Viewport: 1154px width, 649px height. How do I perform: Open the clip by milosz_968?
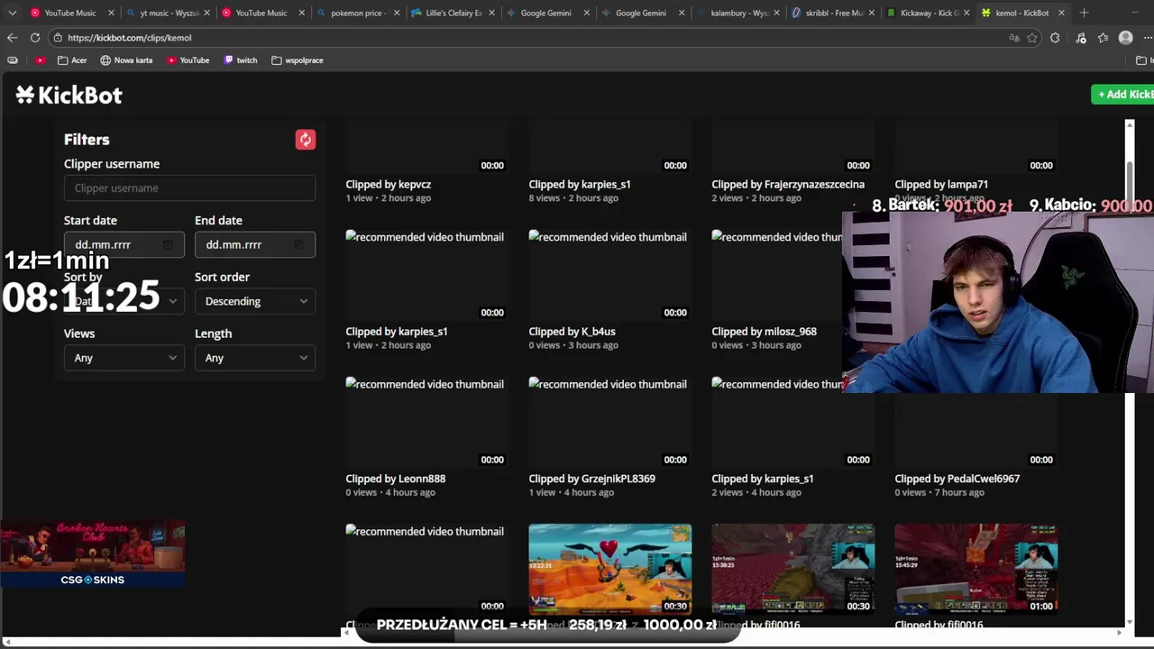click(x=765, y=332)
